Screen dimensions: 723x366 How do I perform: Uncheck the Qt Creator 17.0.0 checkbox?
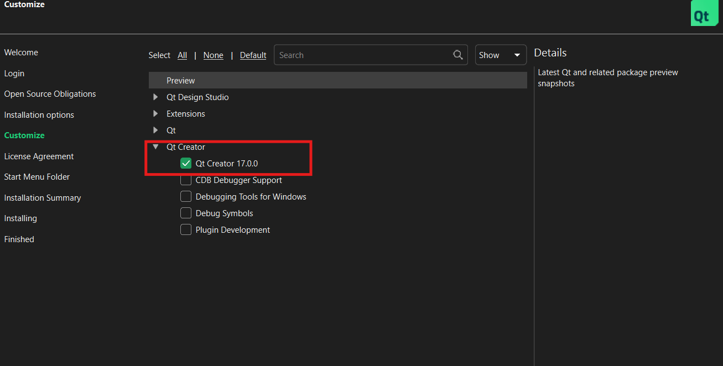[186, 164]
